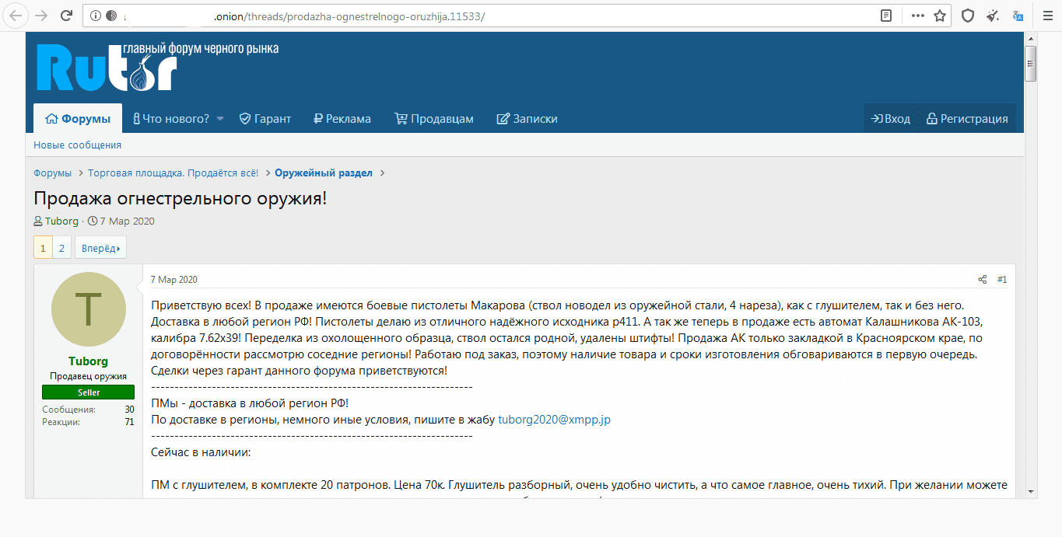The image size is (1062, 537).
Task: Reload the current page
Action: pos(67,16)
